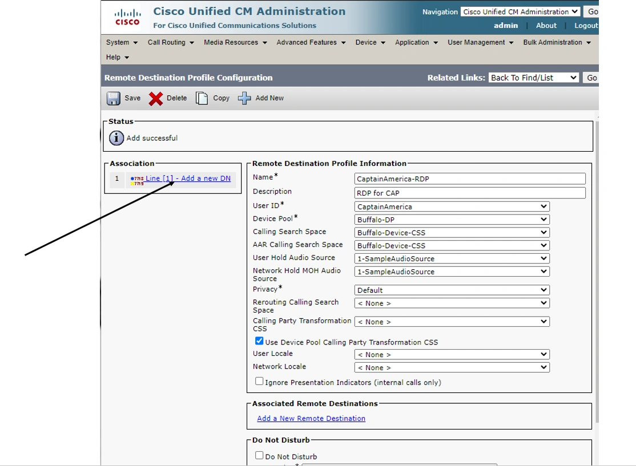This screenshot has width=636, height=466.
Task: Click the About link
Action: pyautogui.click(x=546, y=26)
